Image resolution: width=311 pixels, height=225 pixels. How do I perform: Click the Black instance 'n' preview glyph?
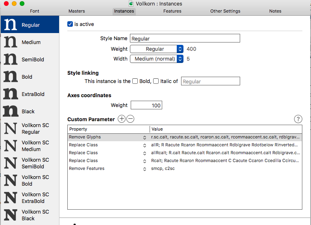tap(10, 111)
